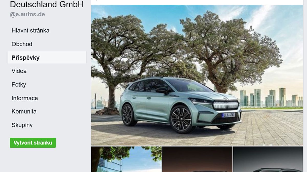Click the car's front wheel in photo
Screen dimensions: 307x172
(181, 119)
